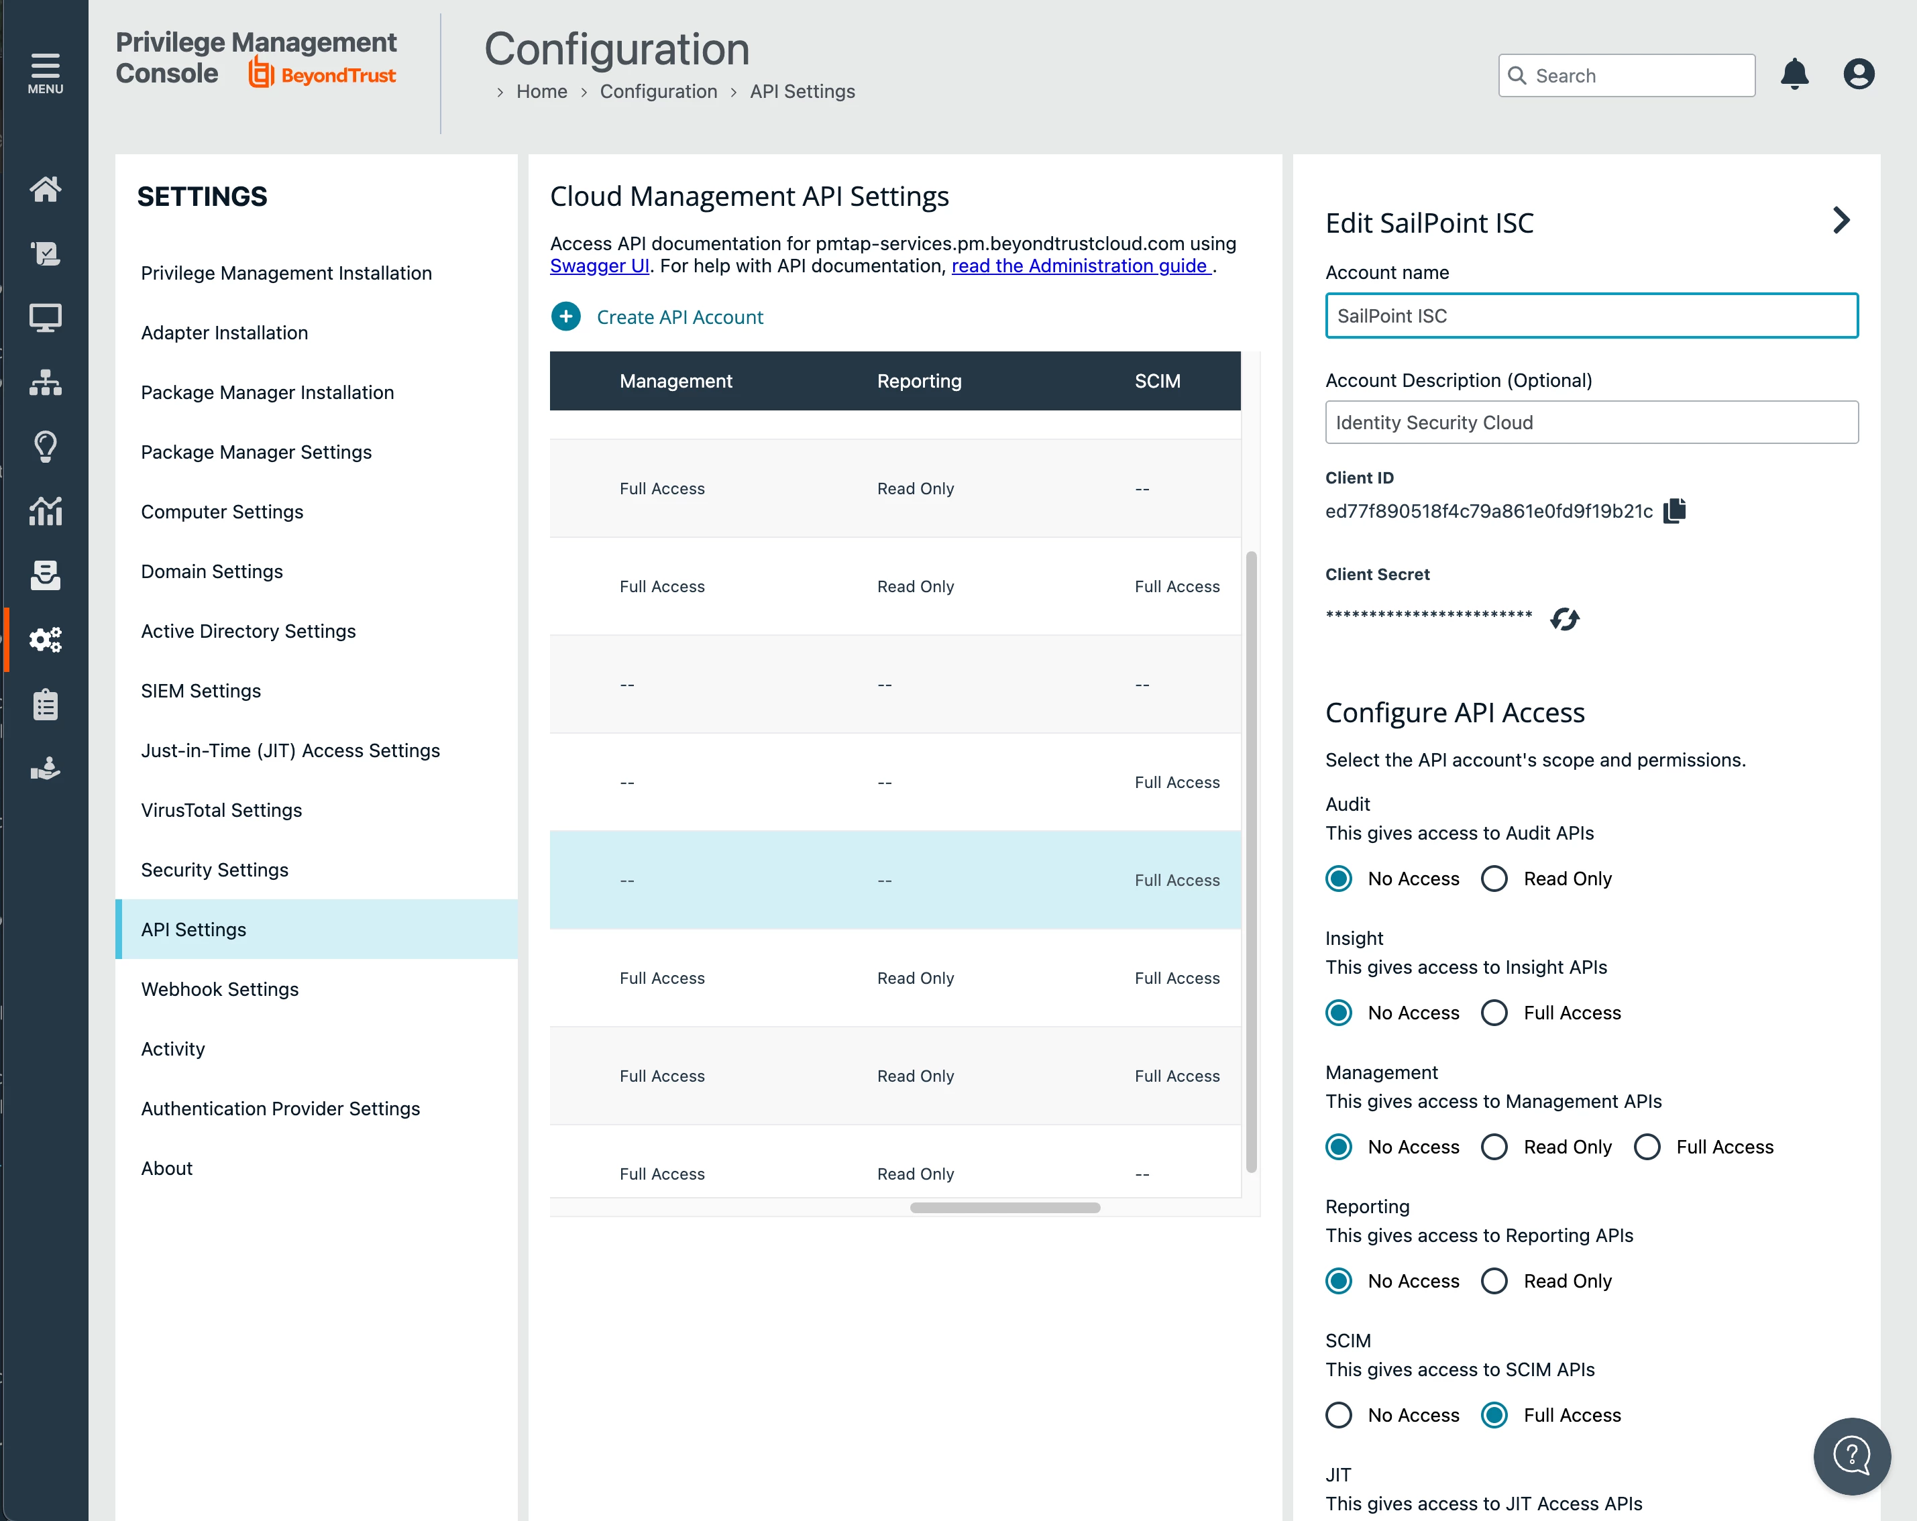Viewport: 1917px width, 1521px height.
Task: Sort by Management column header
Action: coord(675,380)
